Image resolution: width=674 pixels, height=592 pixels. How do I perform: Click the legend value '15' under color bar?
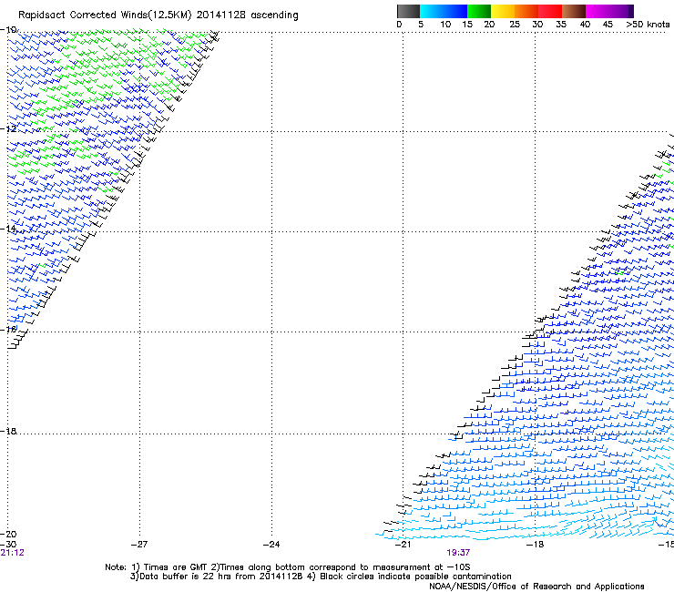pyautogui.click(x=467, y=25)
